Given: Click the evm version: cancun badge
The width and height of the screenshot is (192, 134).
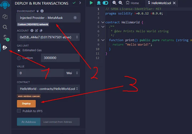Looking at the screenshot, I should (x=29, y=96).
